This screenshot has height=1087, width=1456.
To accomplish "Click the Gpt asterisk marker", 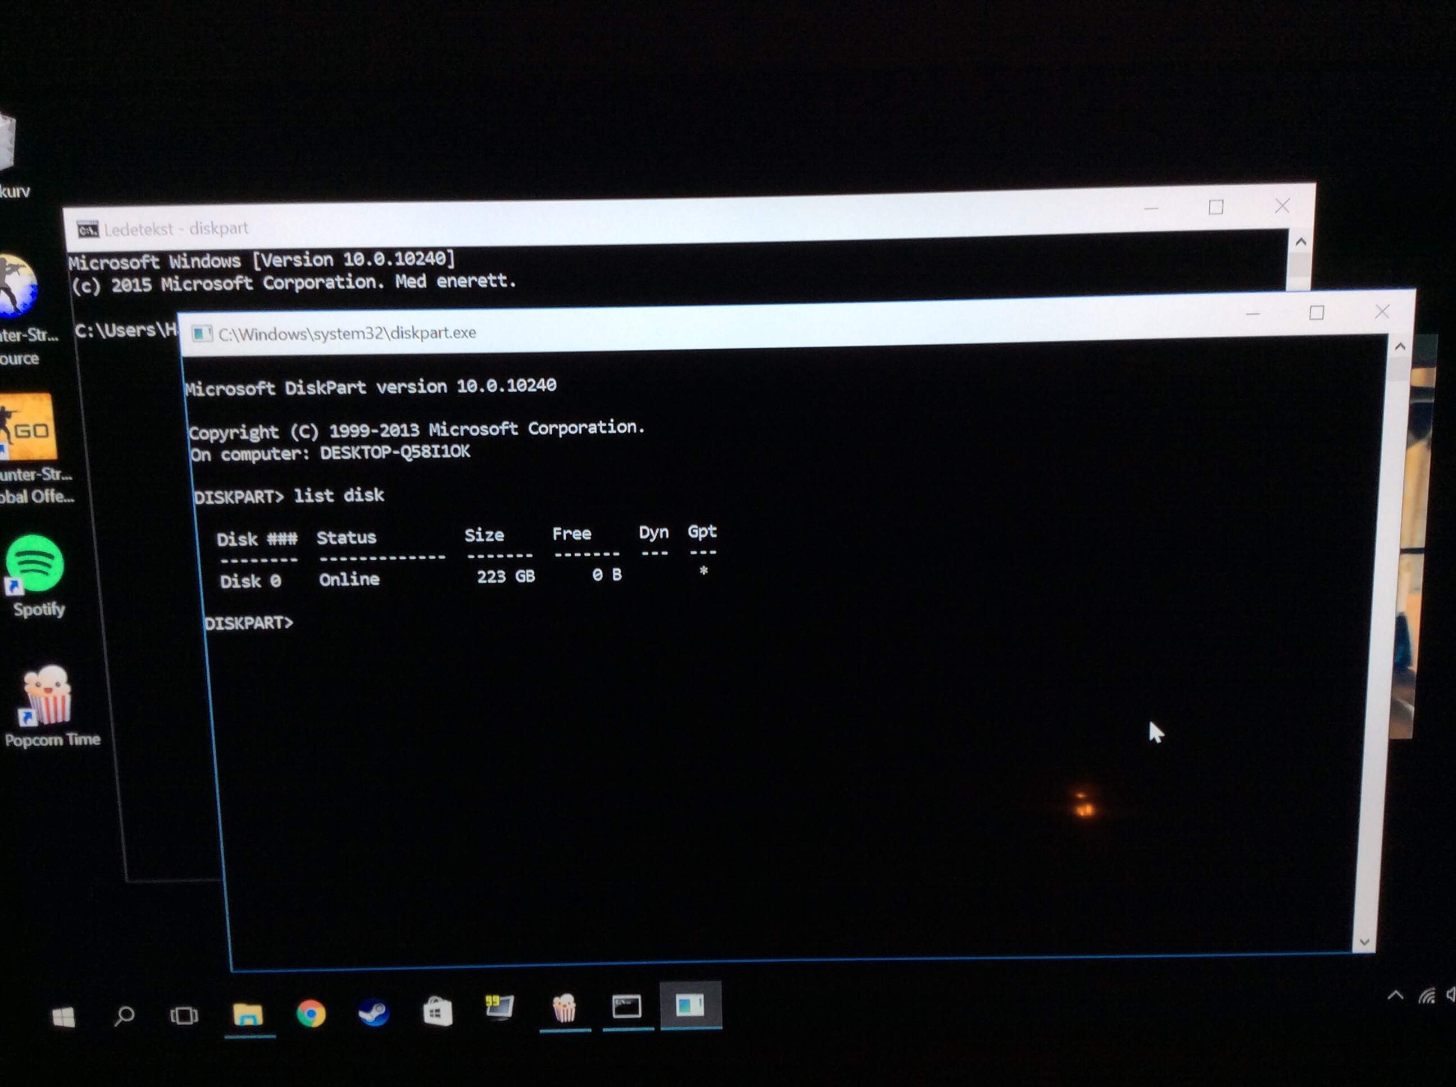I will 704,570.
